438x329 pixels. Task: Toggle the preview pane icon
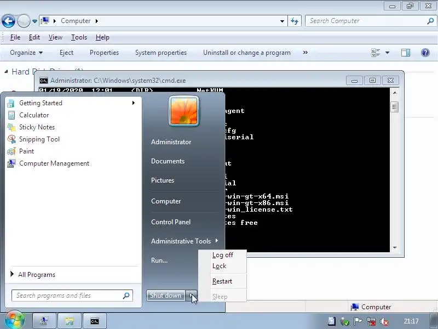[406, 53]
